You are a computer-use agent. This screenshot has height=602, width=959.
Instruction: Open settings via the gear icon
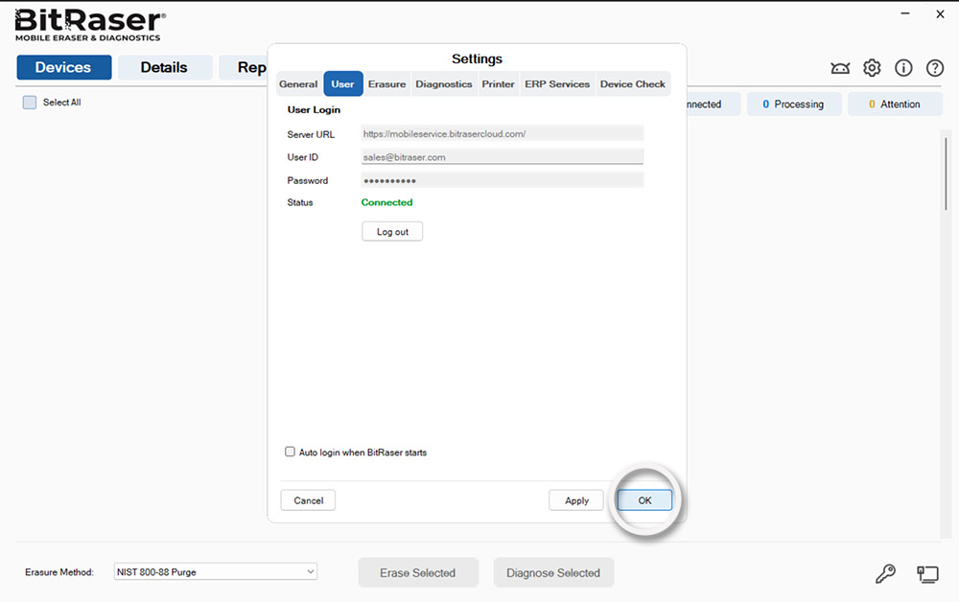pyautogui.click(x=872, y=68)
